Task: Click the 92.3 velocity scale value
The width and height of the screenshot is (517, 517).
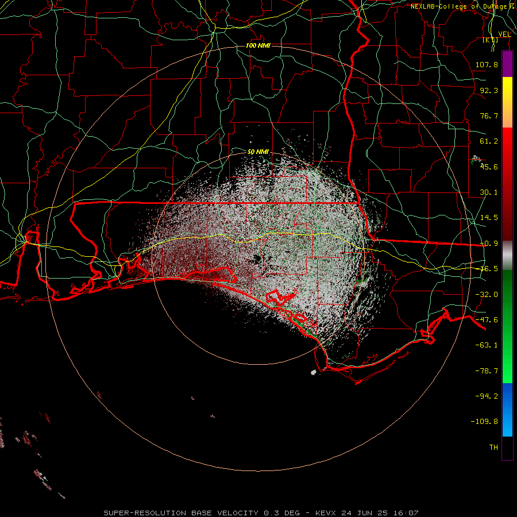Action: 489,90
